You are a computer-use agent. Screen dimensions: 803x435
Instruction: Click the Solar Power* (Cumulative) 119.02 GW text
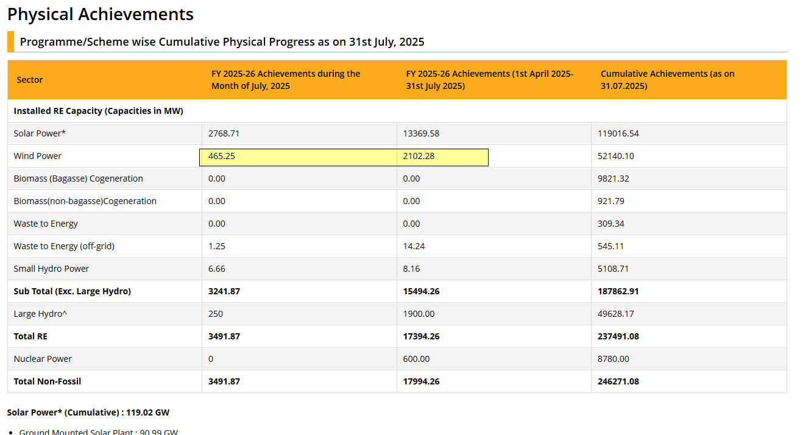[x=88, y=412]
